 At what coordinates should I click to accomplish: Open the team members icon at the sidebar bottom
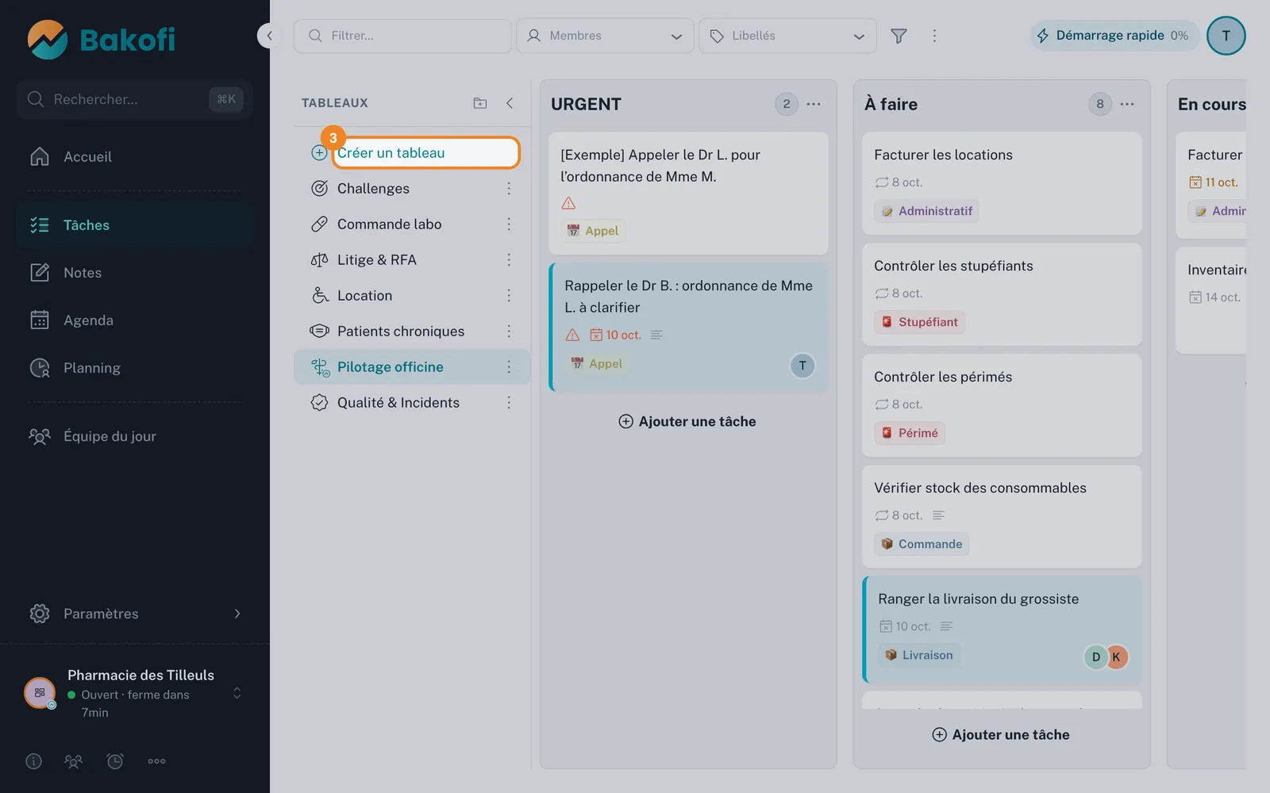(x=73, y=761)
